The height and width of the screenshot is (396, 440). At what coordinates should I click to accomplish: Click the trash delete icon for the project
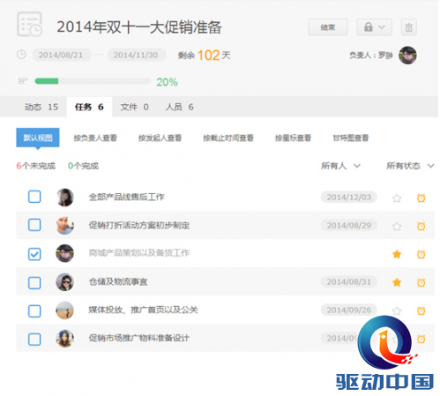click(408, 27)
